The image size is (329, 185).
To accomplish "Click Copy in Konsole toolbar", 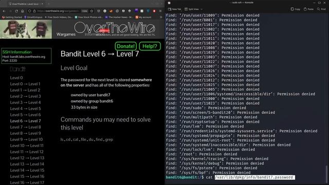I will coord(296,9).
